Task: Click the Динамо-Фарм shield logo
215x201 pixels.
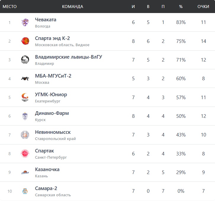Action: [x=25, y=116]
